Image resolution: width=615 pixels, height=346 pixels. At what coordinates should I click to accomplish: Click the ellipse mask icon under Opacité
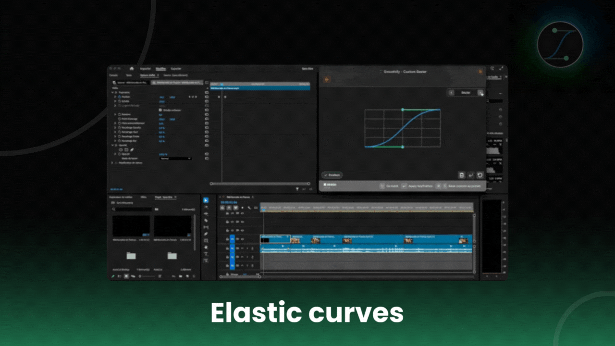coord(121,149)
